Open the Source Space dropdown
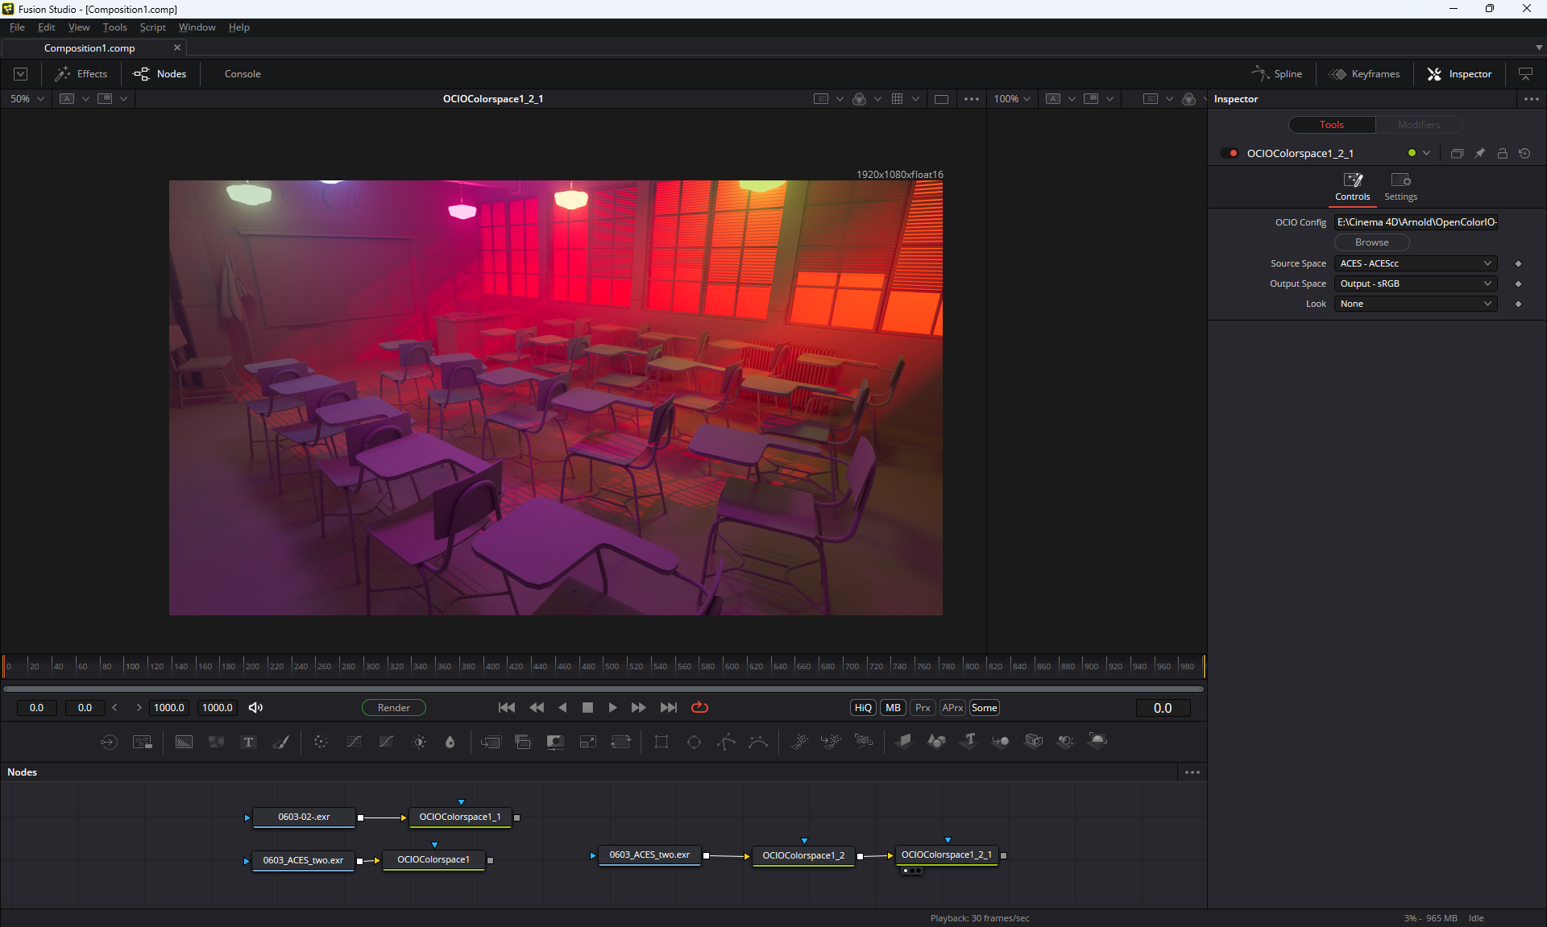The width and height of the screenshot is (1547, 927). pos(1416,263)
